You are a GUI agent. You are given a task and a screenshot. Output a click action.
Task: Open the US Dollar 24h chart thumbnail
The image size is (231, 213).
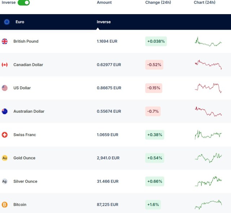208,88
